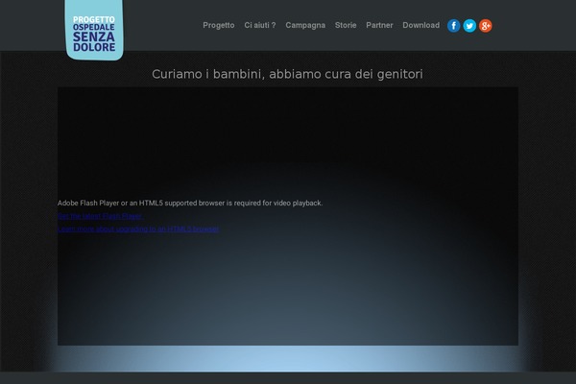
Task: Click the Progetto Ospedale Senza Dolore logo
Action: pyautogui.click(x=94, y=30)
